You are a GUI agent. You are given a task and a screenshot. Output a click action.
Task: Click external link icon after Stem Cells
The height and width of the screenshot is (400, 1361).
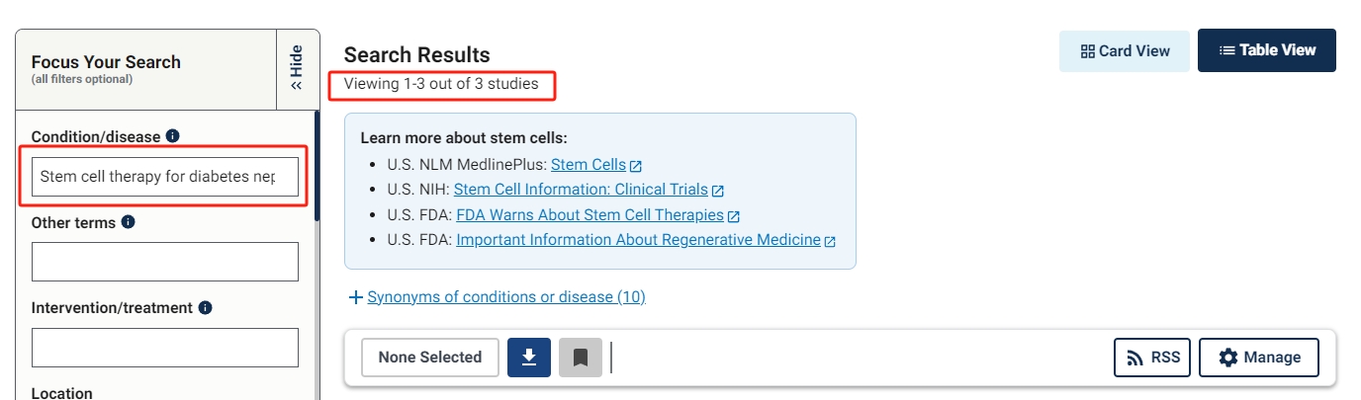pos(636,166)
